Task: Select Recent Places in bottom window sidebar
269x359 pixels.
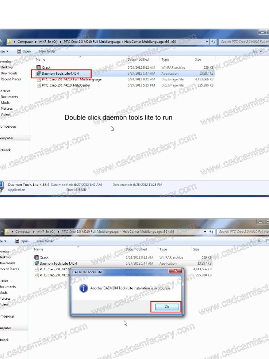Action: pos(9,269)
